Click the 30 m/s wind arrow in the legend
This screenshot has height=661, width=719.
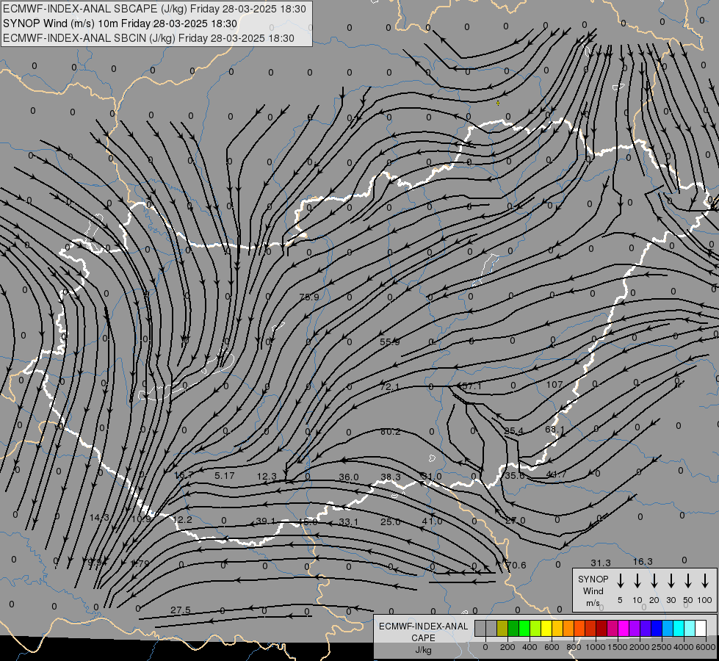[671, 580]
